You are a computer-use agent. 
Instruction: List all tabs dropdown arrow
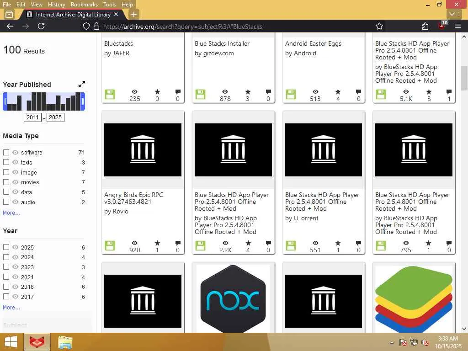pos(455,14)
